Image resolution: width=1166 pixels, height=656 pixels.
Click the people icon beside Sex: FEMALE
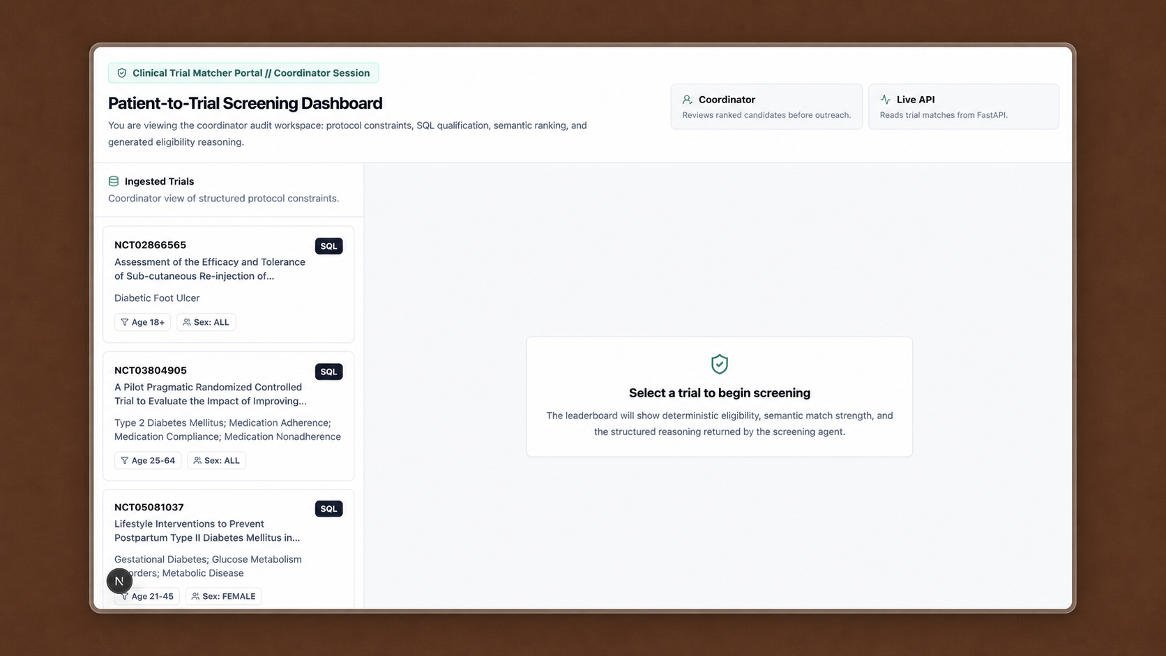[195, 597]
